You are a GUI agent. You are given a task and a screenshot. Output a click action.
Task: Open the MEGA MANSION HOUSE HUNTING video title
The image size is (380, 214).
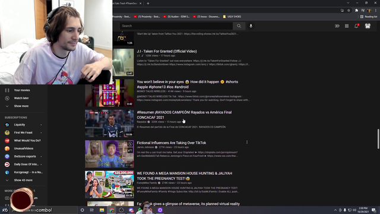[x=185, y=176]
